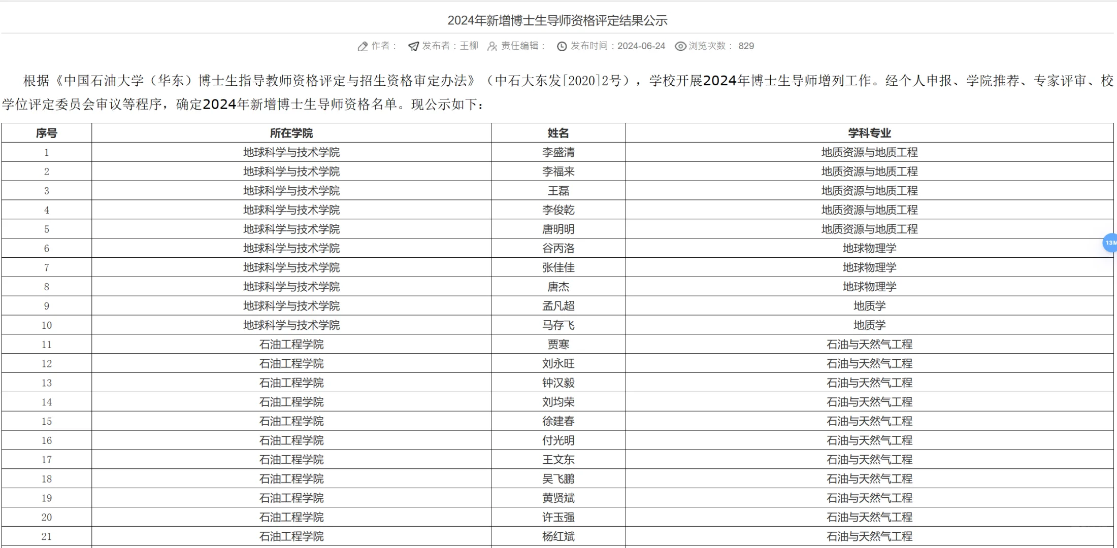The width and height of the screenshot is (1117, 548).
Task: Click 地球科学与技术学院 in row 8
Action: point(291,287)
